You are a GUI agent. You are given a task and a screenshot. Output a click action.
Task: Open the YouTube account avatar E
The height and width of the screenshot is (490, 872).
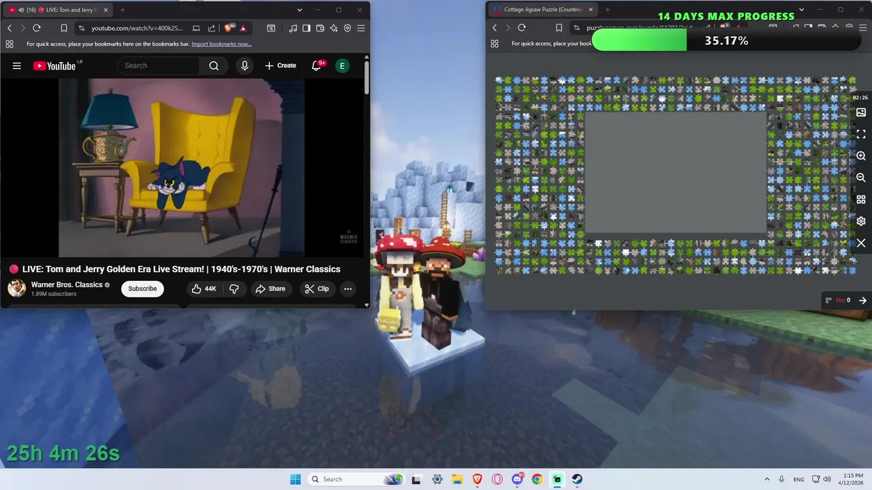[342, 65]
